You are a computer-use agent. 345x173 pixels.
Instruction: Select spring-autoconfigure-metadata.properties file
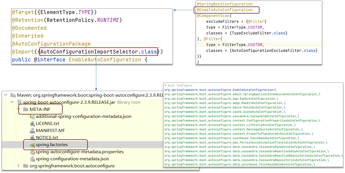[x=80, y=152]
